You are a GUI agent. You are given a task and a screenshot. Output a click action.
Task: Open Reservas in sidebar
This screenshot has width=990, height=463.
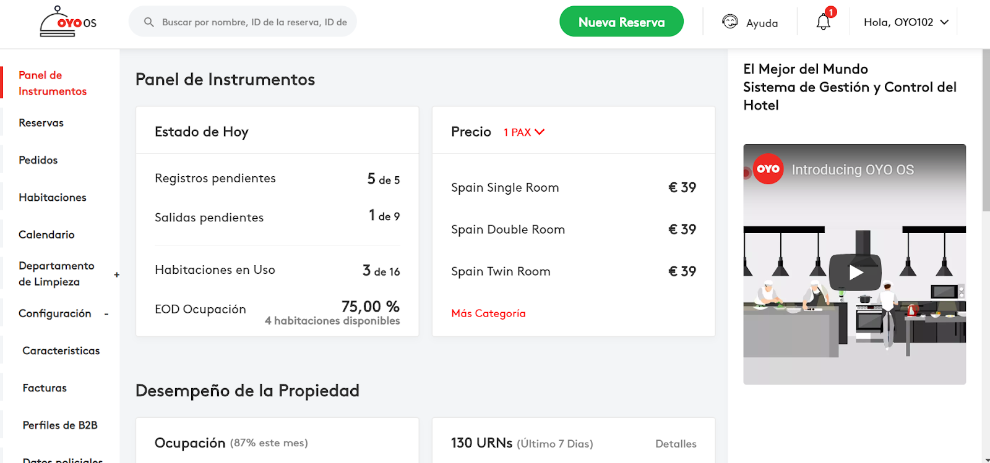coord(41,123)
